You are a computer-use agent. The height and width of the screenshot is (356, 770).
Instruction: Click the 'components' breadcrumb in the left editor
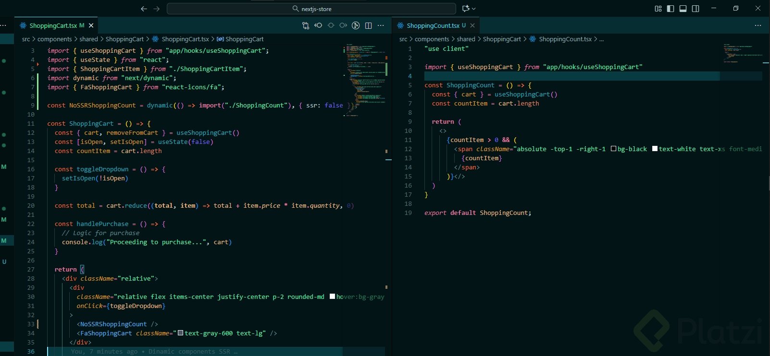tap(54, 39)
